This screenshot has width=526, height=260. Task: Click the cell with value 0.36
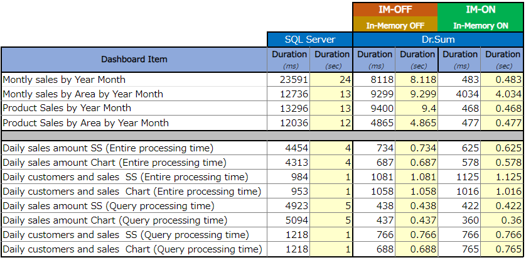[502, 220]
